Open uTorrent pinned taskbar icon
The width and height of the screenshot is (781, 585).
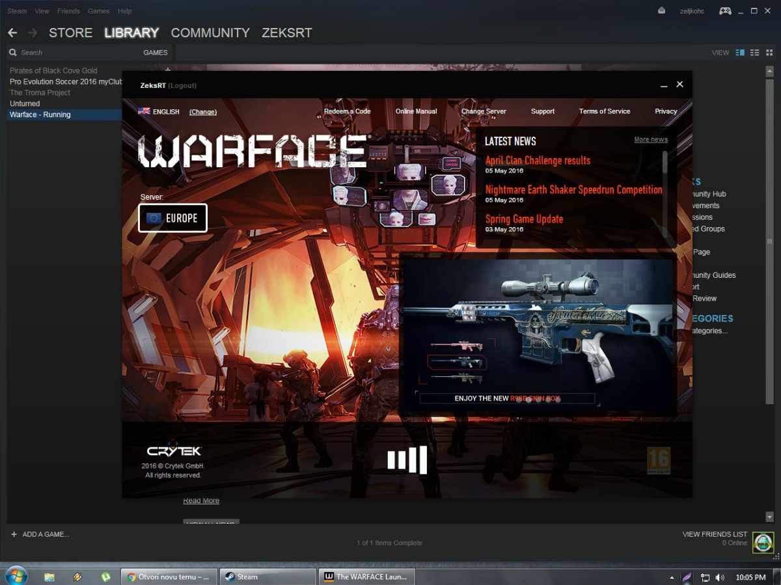[105, 577]
